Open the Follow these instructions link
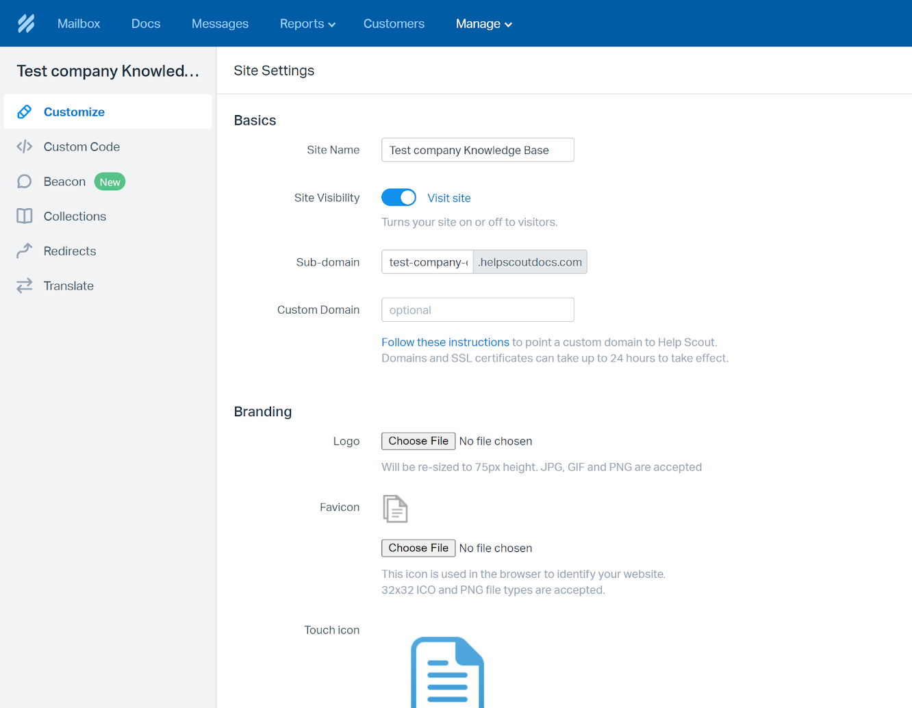This screenshot has height=708, width=912. (445, 342)
